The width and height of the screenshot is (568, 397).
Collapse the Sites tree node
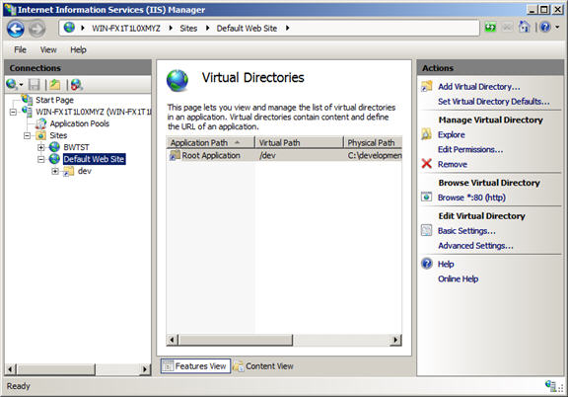(27, 135)
